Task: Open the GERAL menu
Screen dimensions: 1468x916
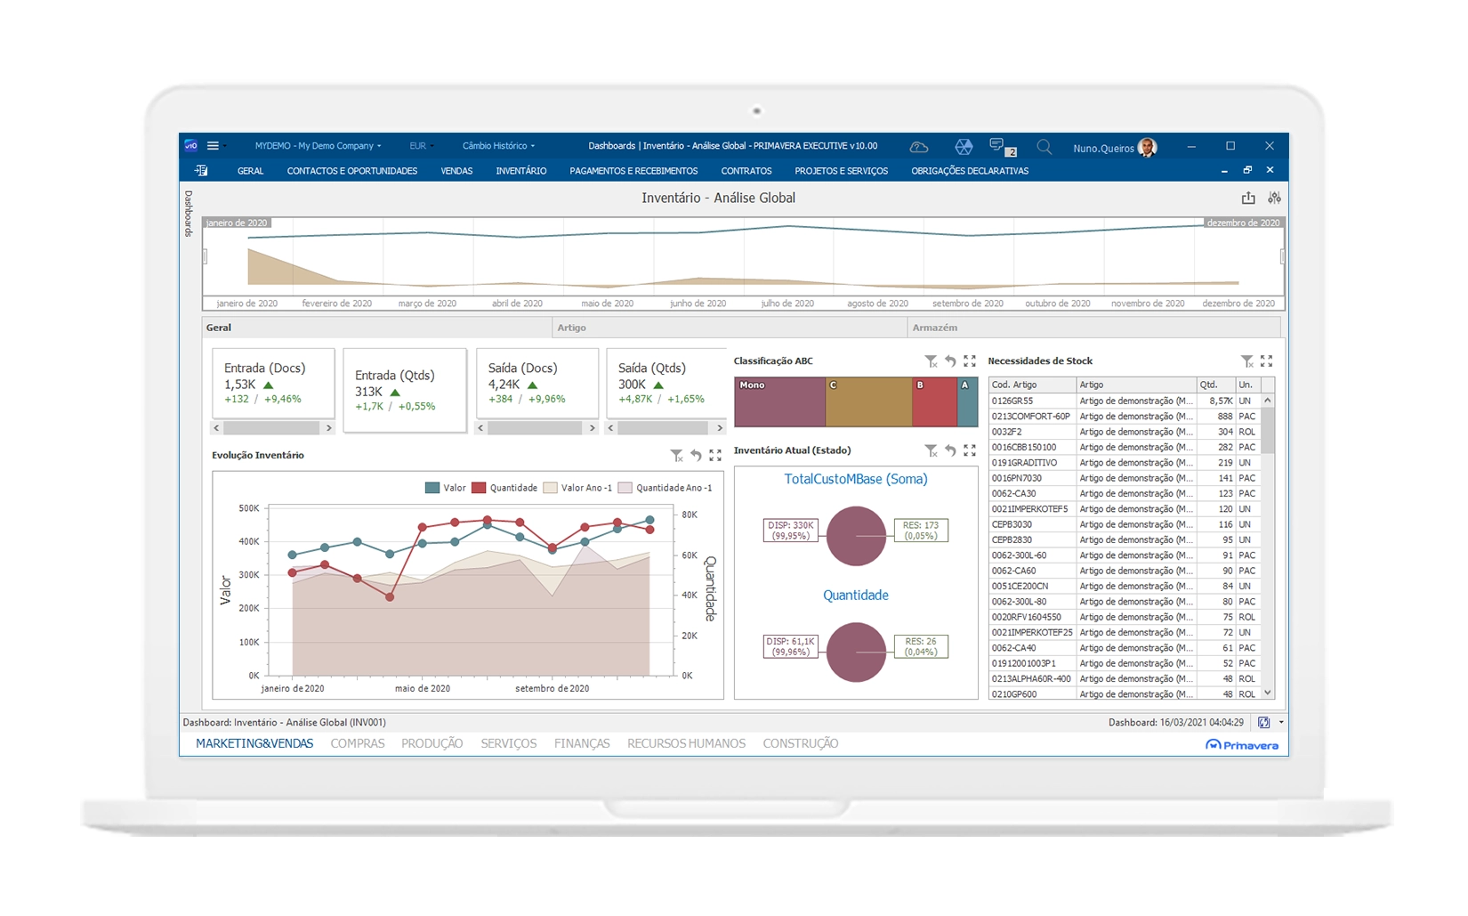Action: point(250,171)
